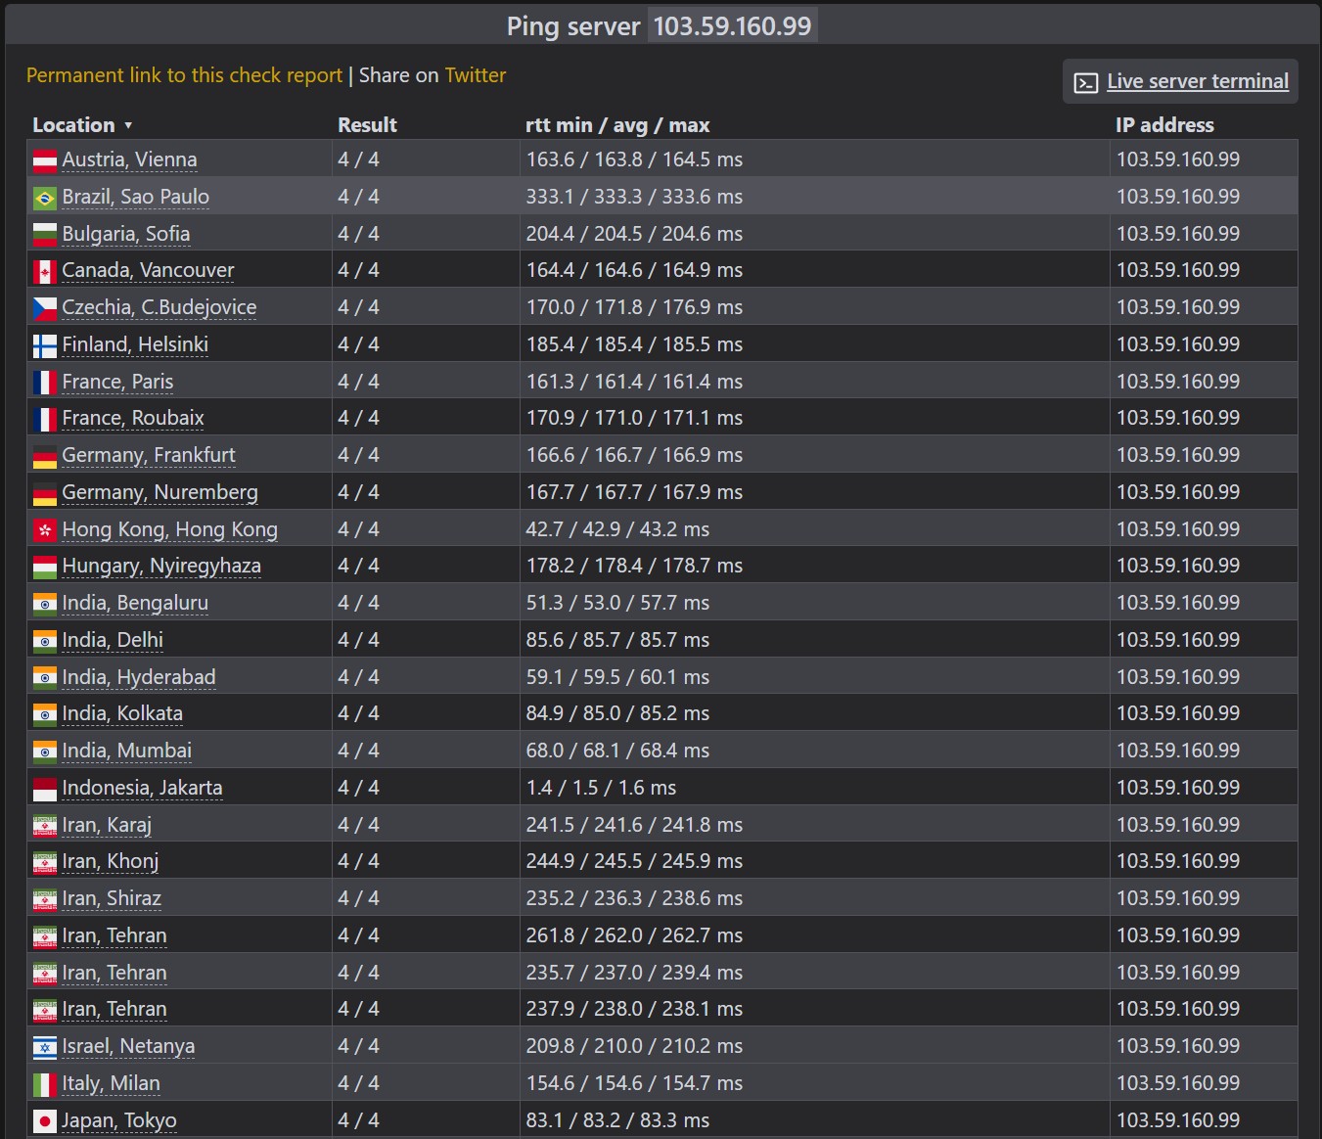Click the flag beside Iran, Karaj
This screenshot has height=1139, width=1322.
[45, 826]
